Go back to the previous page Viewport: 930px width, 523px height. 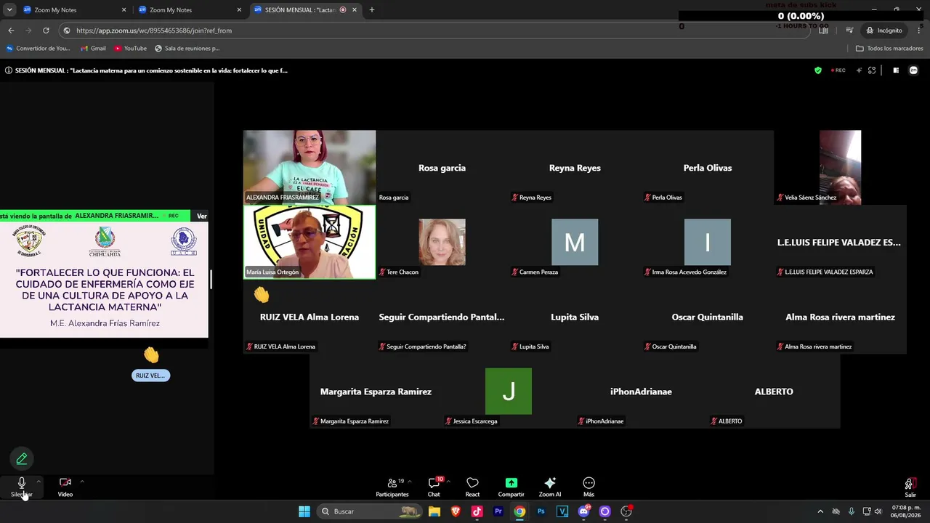(x=11, y=31)
